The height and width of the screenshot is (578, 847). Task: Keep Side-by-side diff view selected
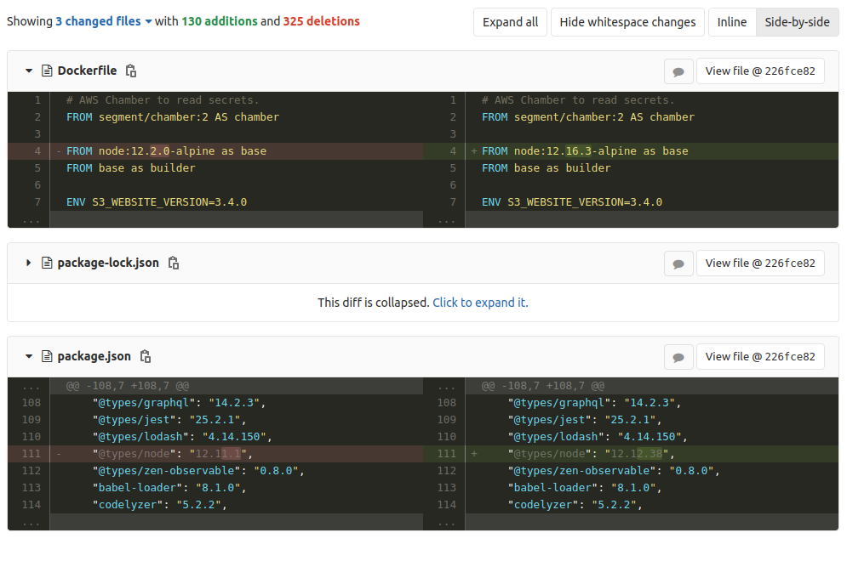pyautogui.click(x=797, y=22)
